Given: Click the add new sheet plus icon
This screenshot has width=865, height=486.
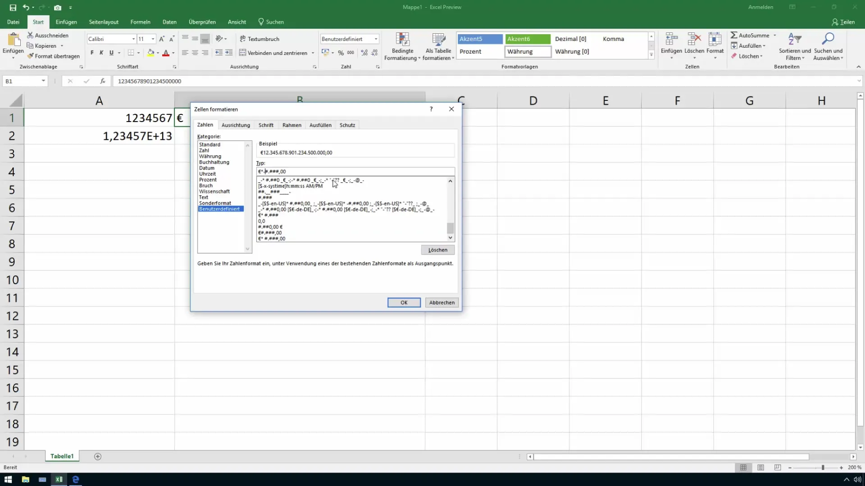Looking at the screenshot, I should click(98, 456).
